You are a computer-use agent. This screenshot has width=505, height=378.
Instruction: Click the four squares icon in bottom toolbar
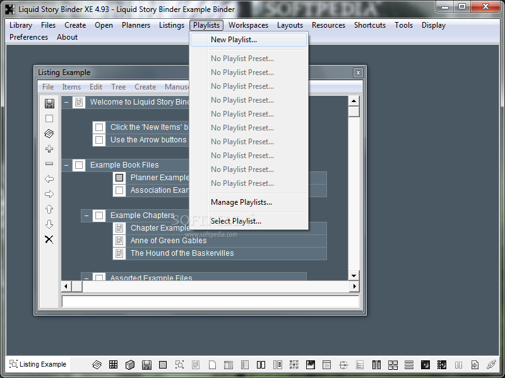(393, 365)
